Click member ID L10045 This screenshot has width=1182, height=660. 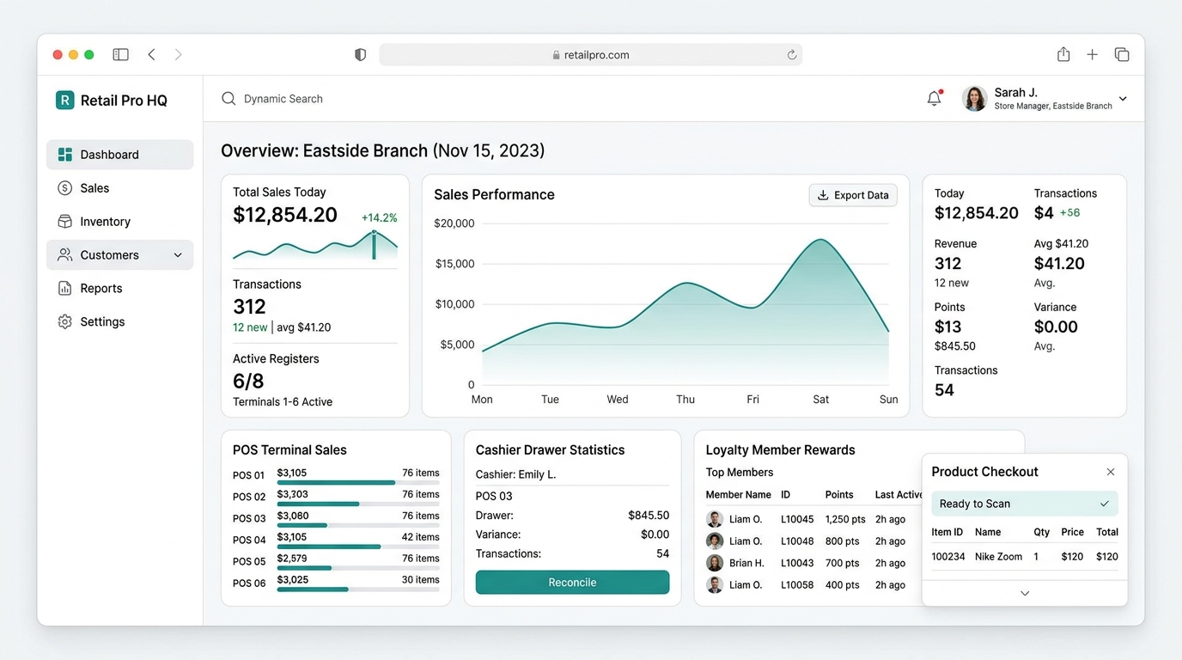(797, 520)
